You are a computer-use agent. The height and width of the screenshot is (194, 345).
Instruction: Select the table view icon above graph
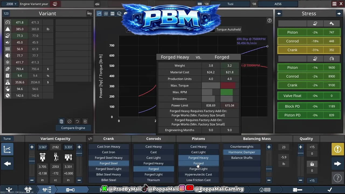(x=112, y=13)
